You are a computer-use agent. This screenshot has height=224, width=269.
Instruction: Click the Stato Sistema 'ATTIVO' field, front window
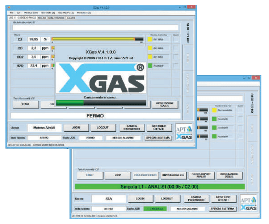(x=44, y=138)
